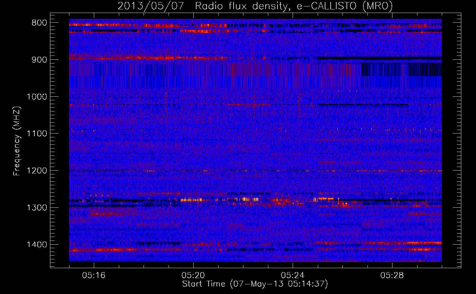Select the 1000 frequency axis label
The image size is (476, 294).
pos(37,97)
